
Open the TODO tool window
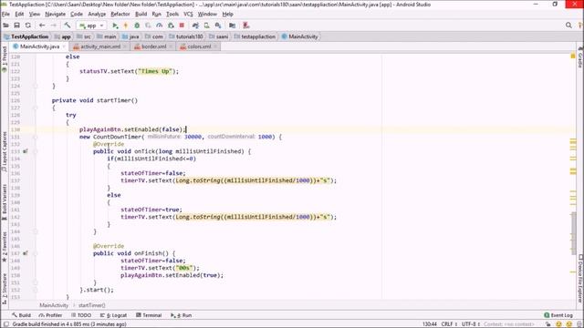pyautogui.click(x=81, y=315)
